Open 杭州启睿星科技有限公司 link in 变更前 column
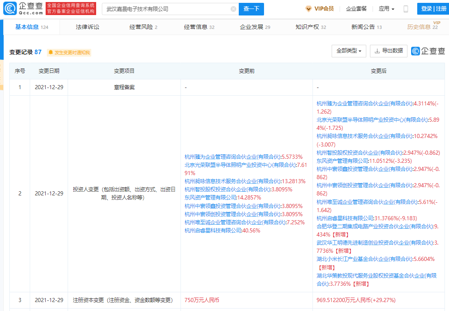This screenshot has height=311, width=449. pos(213,230)
